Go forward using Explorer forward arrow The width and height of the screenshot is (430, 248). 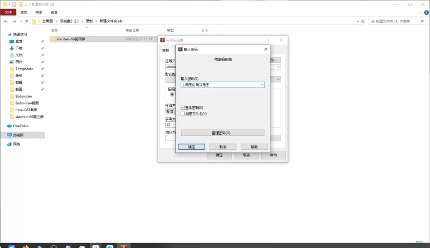(14, 21)
